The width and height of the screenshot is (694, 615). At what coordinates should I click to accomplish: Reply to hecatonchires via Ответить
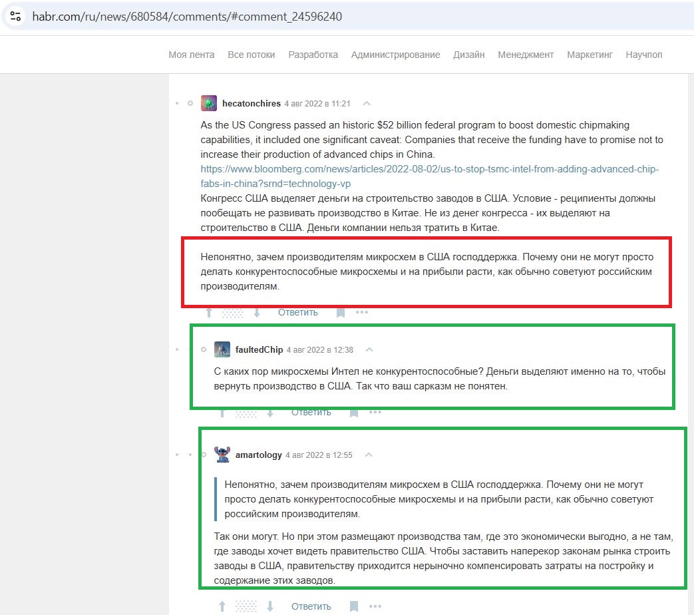(298, 312)
